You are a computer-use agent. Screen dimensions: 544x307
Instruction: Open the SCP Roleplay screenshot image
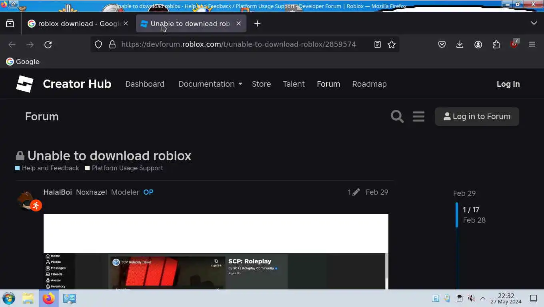click(x=216, y=251)
